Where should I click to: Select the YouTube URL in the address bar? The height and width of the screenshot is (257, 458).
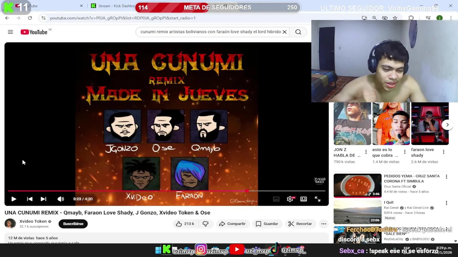pyautogui.click(x=122, y=18)
